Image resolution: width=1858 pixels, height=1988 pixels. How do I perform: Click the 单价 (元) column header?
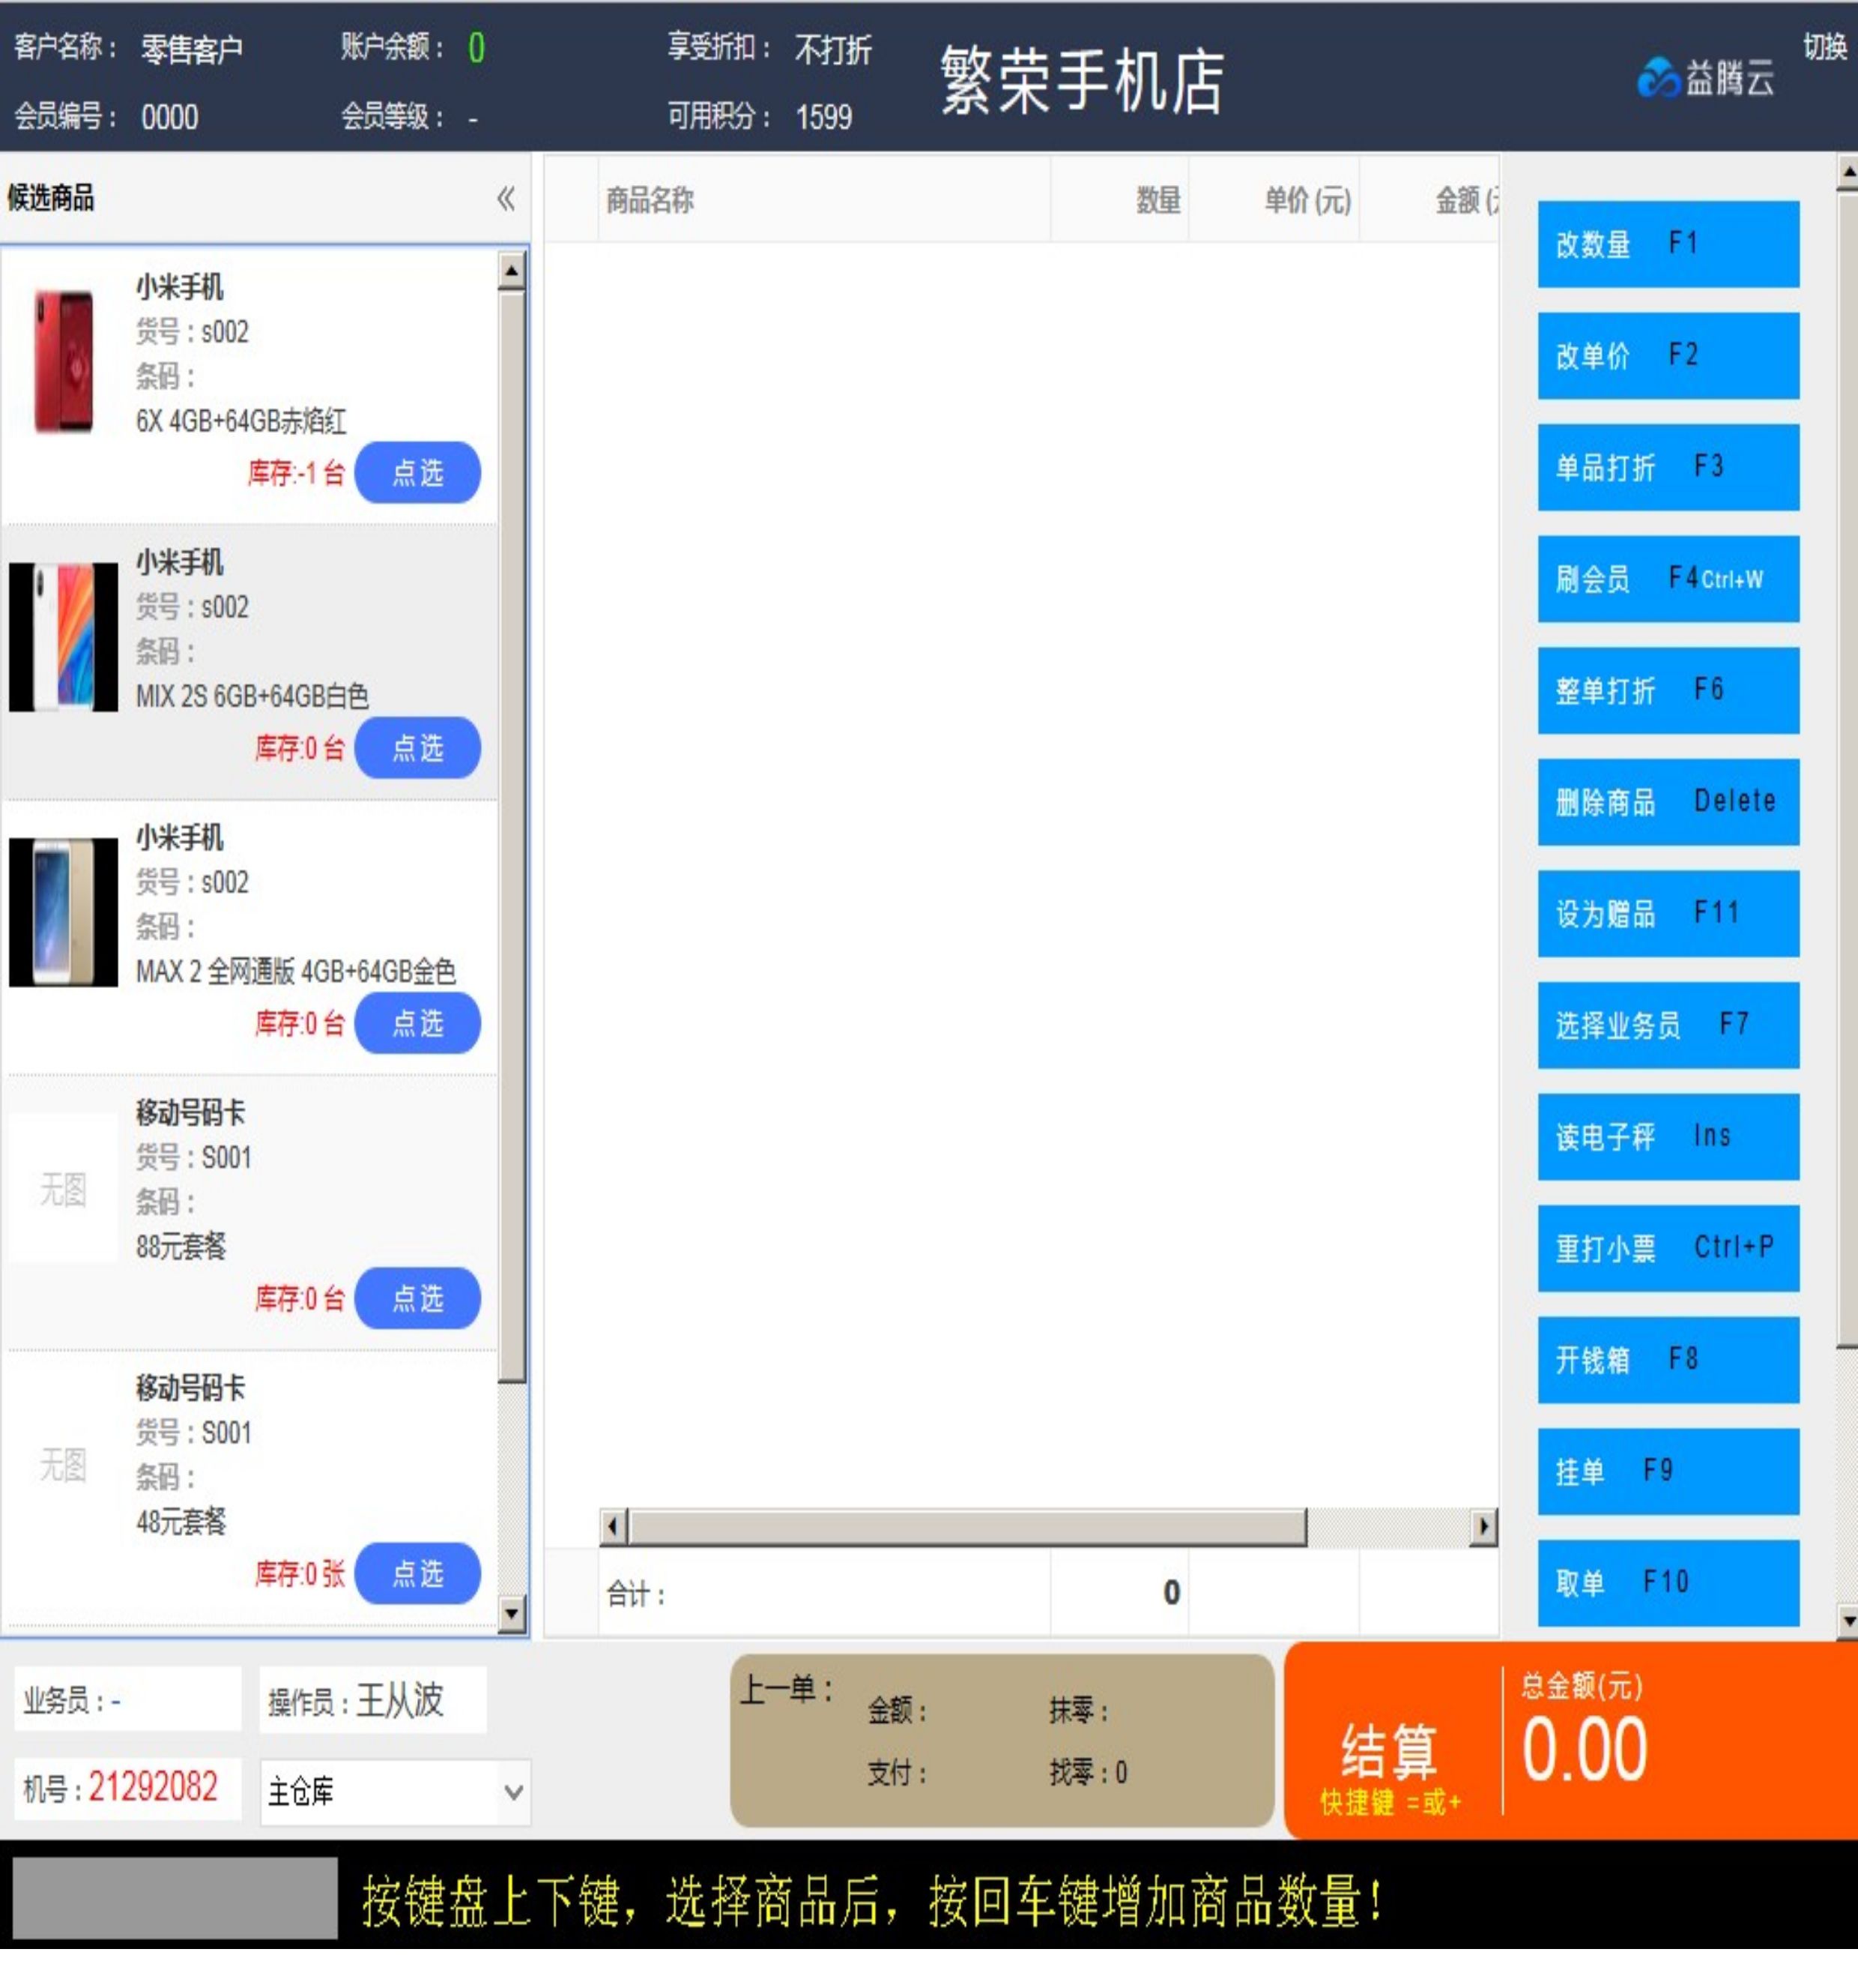(x=1274, y=200)
